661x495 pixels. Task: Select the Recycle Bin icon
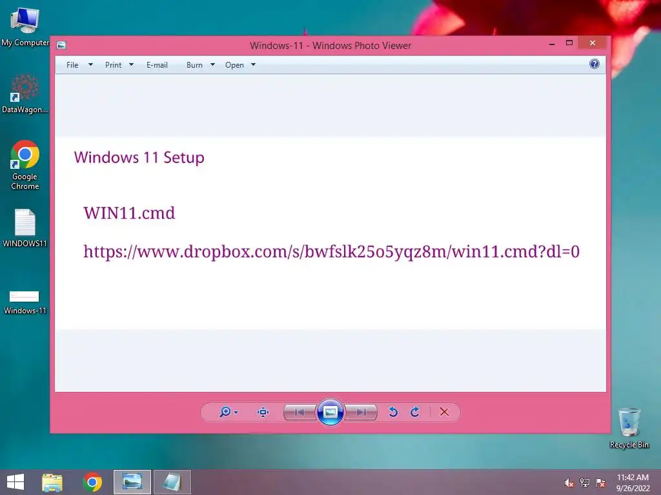(629, 428)
